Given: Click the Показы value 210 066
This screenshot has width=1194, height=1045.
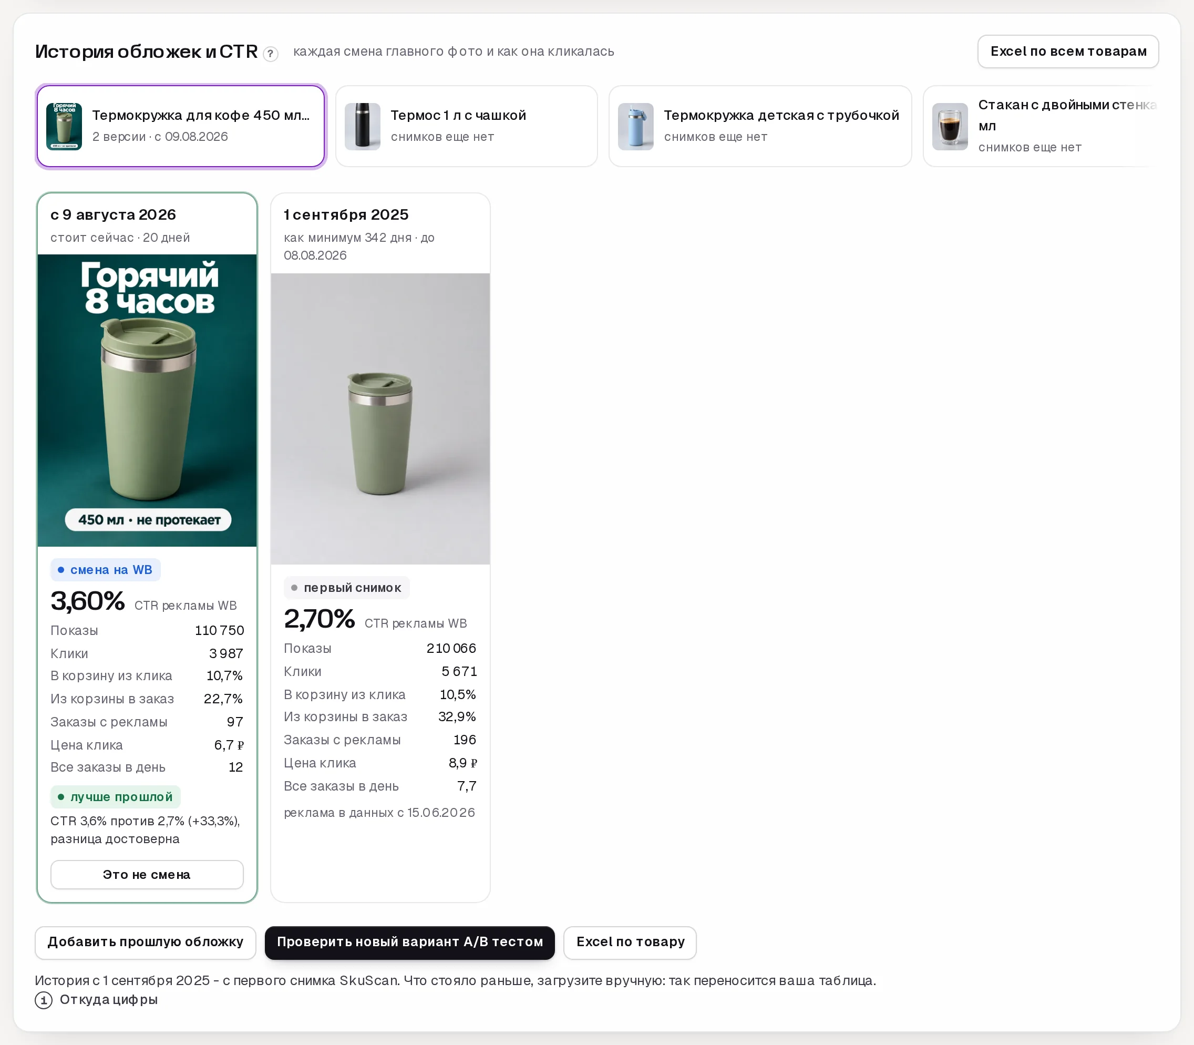Looking at the screenshot, I should pos(451,649).
